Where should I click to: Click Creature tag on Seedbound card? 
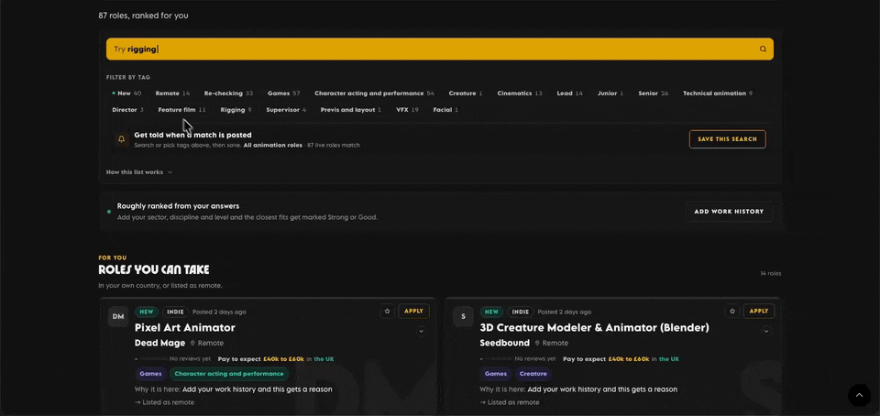click(x=533, y=373)
